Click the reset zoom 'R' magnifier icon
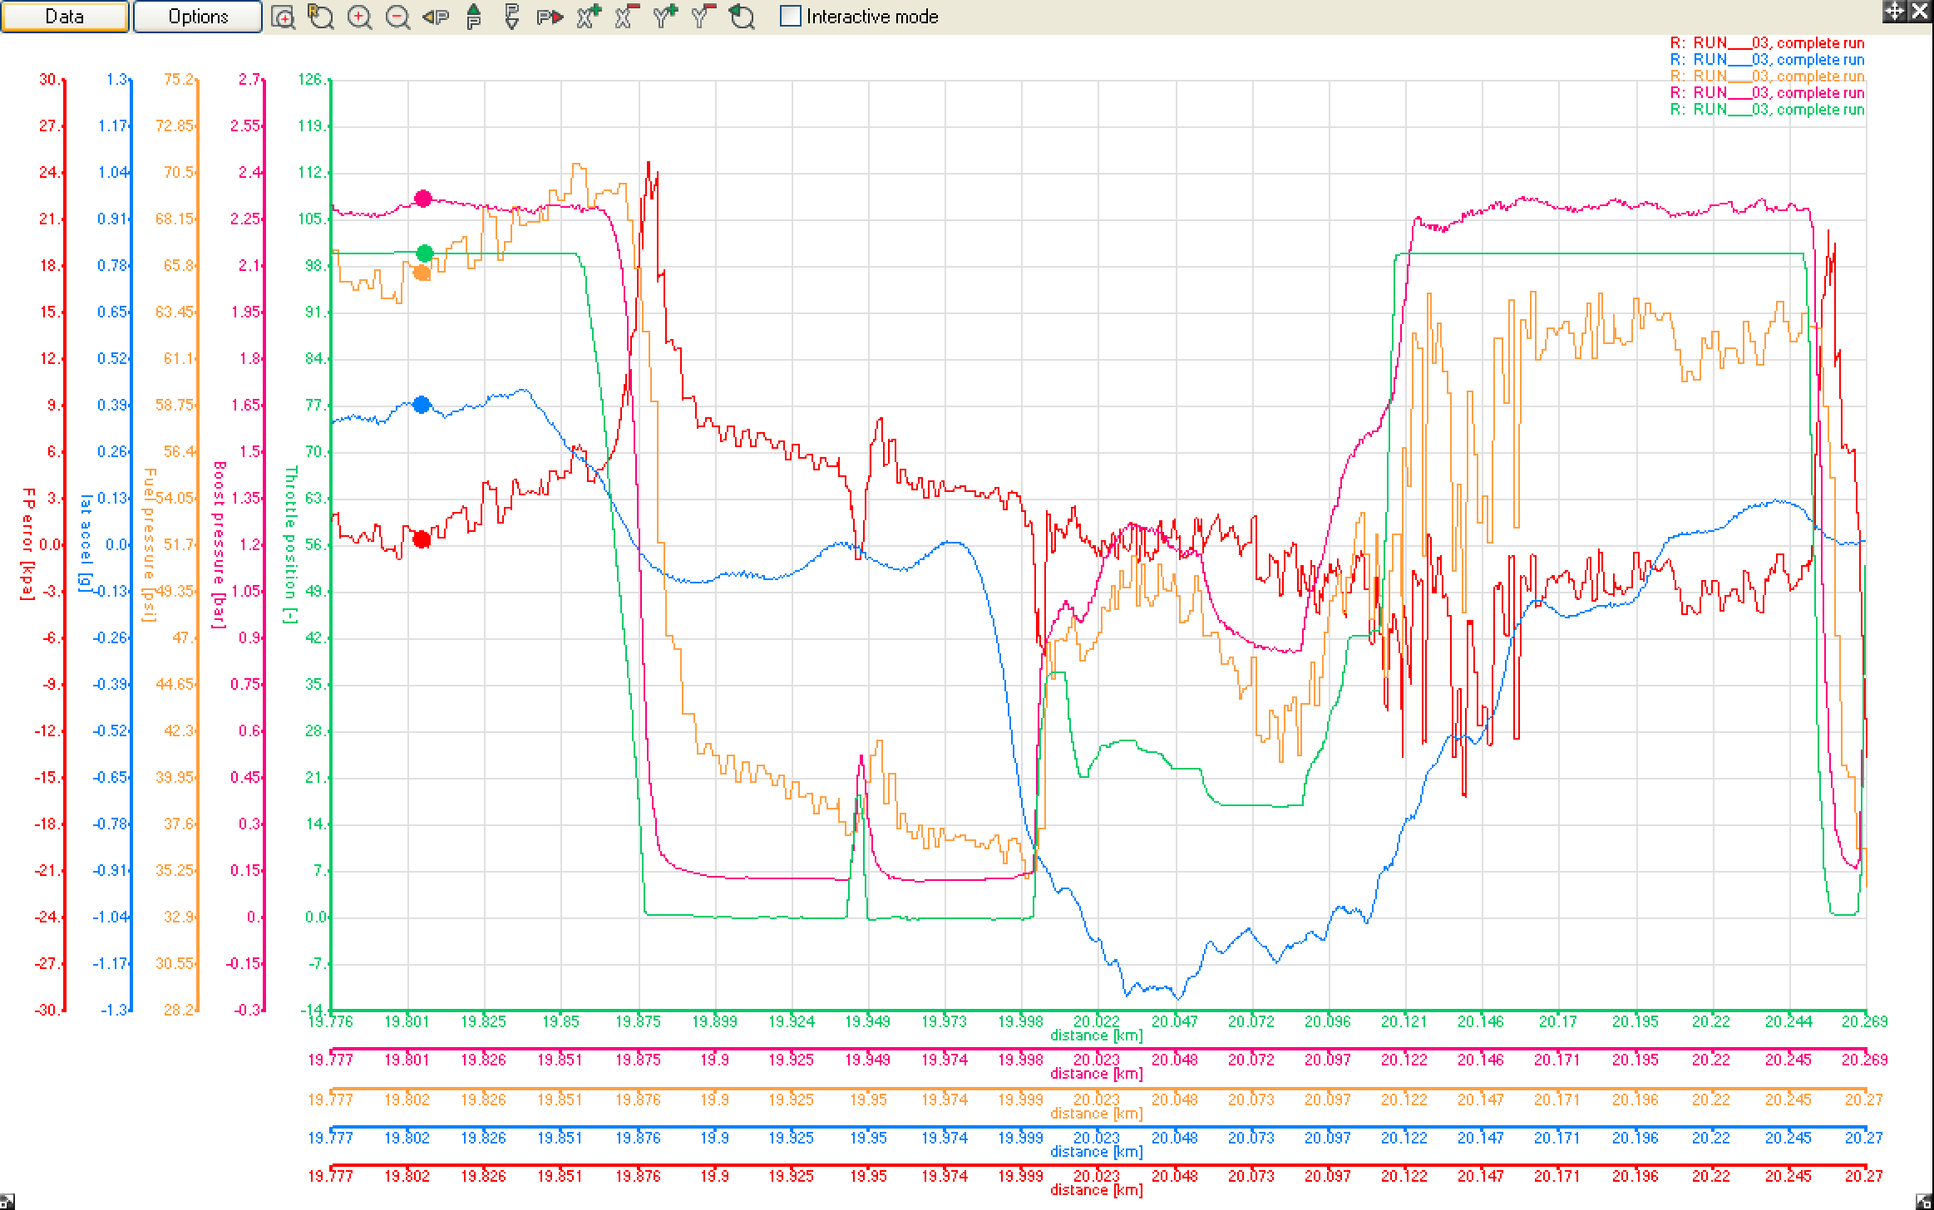This screenshot has width=1934, height=1210. (x=321, y=17)
